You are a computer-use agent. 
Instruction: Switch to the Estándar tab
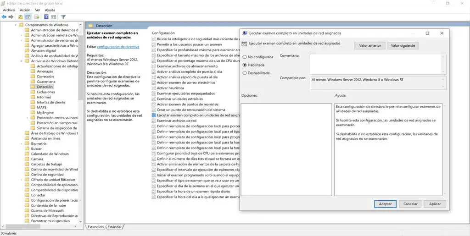(114, 227)
